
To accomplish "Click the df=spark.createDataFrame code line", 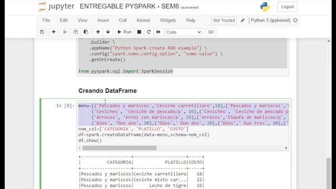I will point(144,135).
